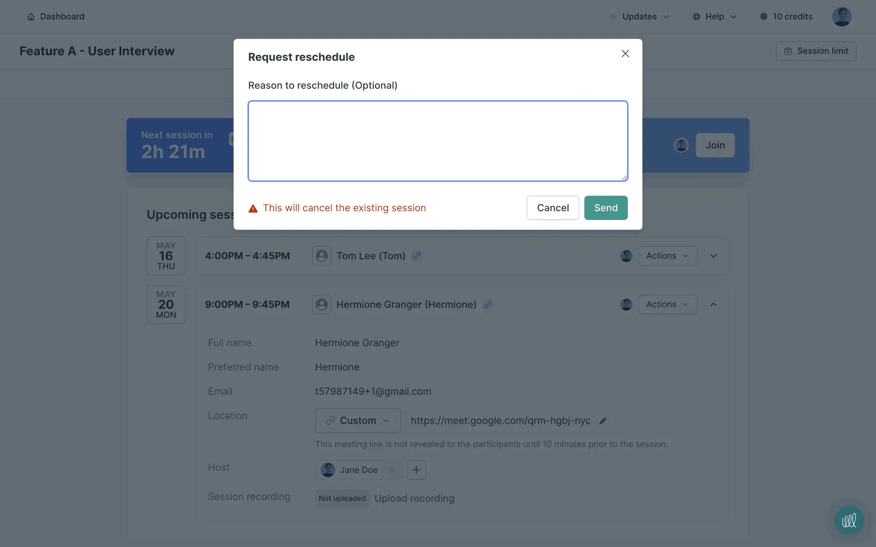The image size is (876, 547).
Task: Expand Tom Lee session details
Action: tap(714, 256)
